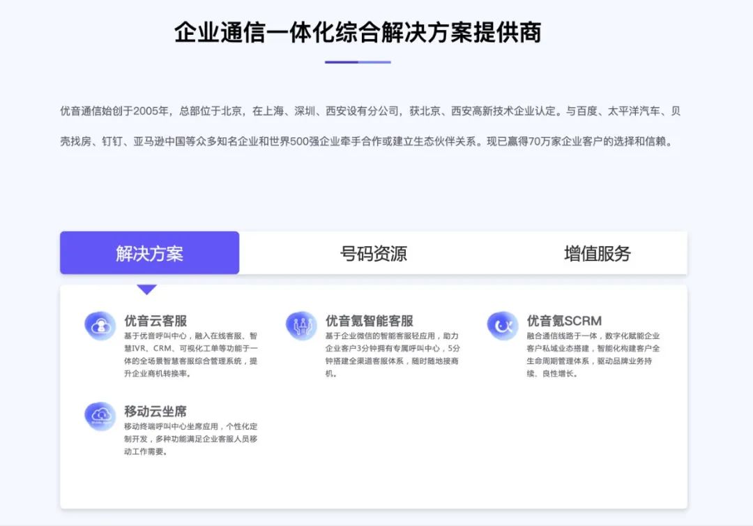Click description text 基于企业微信的智能客服轻应用
This screenshot has height=526, width=753.
coord(393,354)
